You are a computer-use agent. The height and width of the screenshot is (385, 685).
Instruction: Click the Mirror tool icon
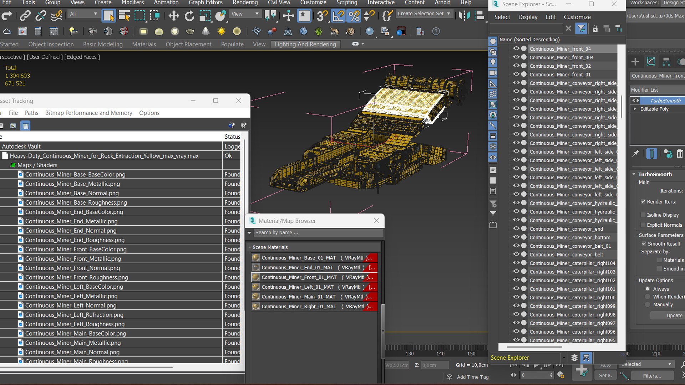(464, 16)
